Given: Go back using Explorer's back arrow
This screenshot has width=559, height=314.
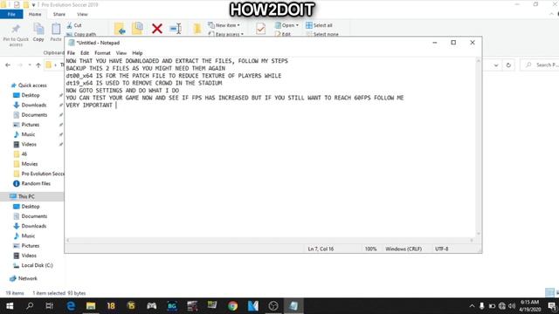Looking at the screenshot, I should [8, 65].
